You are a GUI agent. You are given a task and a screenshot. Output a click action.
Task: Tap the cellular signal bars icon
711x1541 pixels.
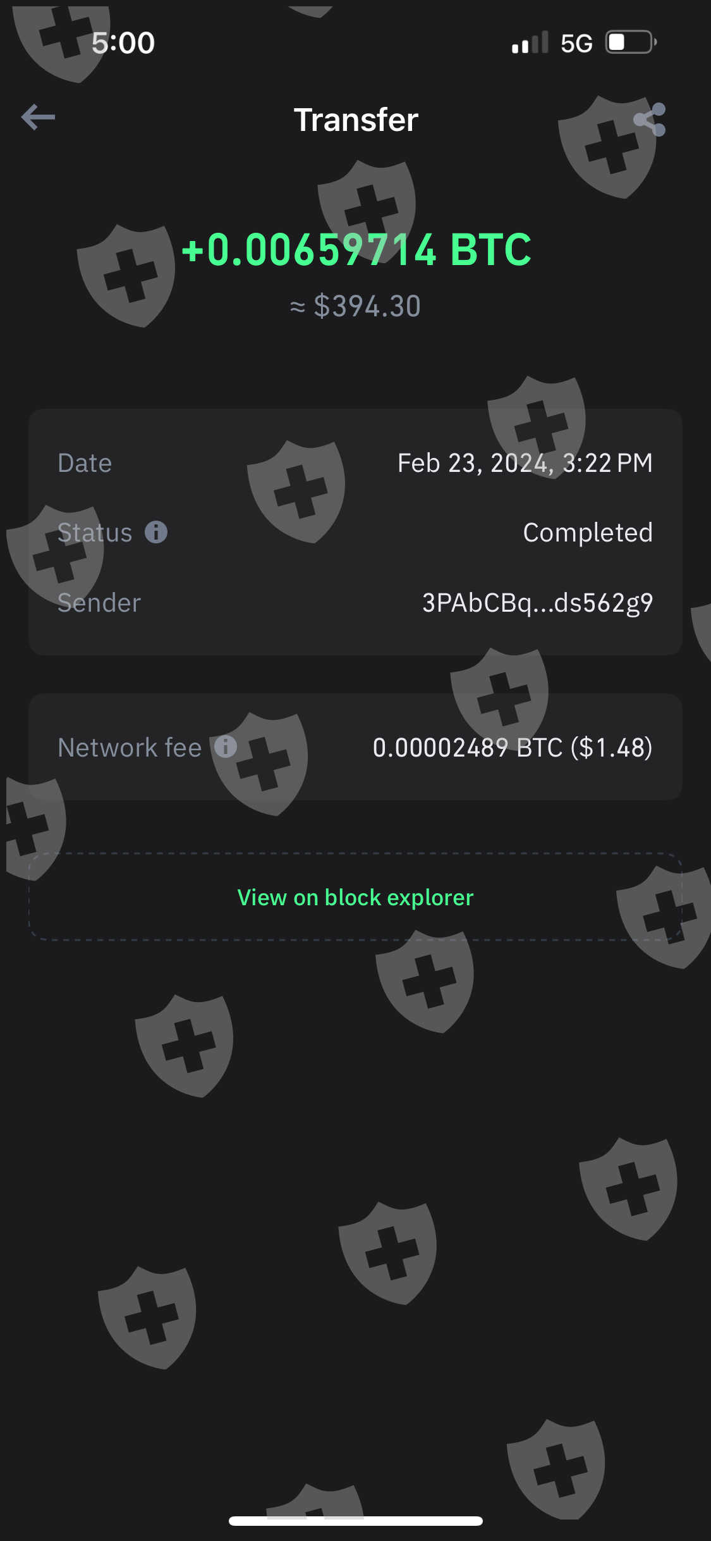pyautogui.click(x=530, y=43)
